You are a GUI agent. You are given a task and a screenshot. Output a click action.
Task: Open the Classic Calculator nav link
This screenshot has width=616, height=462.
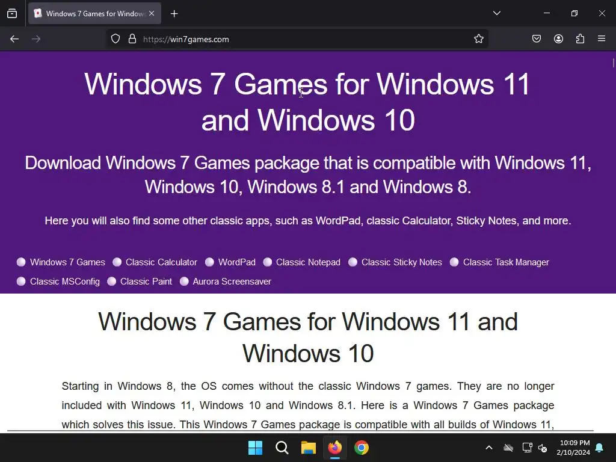coord(161,262)
